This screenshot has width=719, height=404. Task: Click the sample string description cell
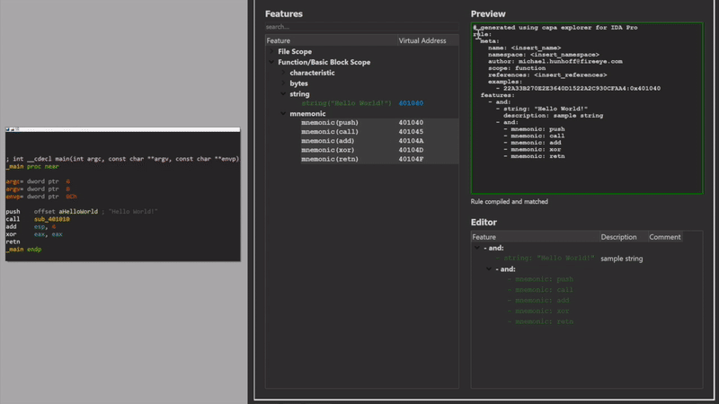pos(622,259)
